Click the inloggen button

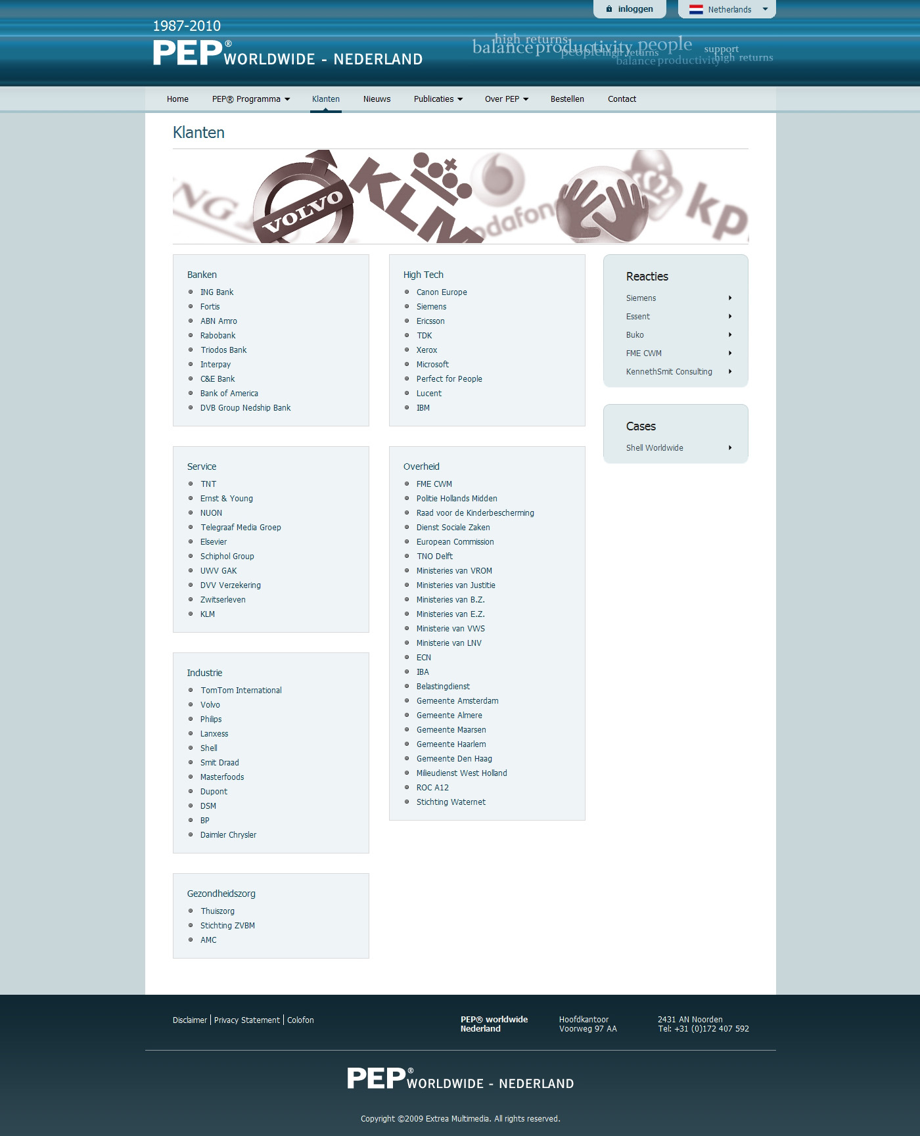click(630, 9)
